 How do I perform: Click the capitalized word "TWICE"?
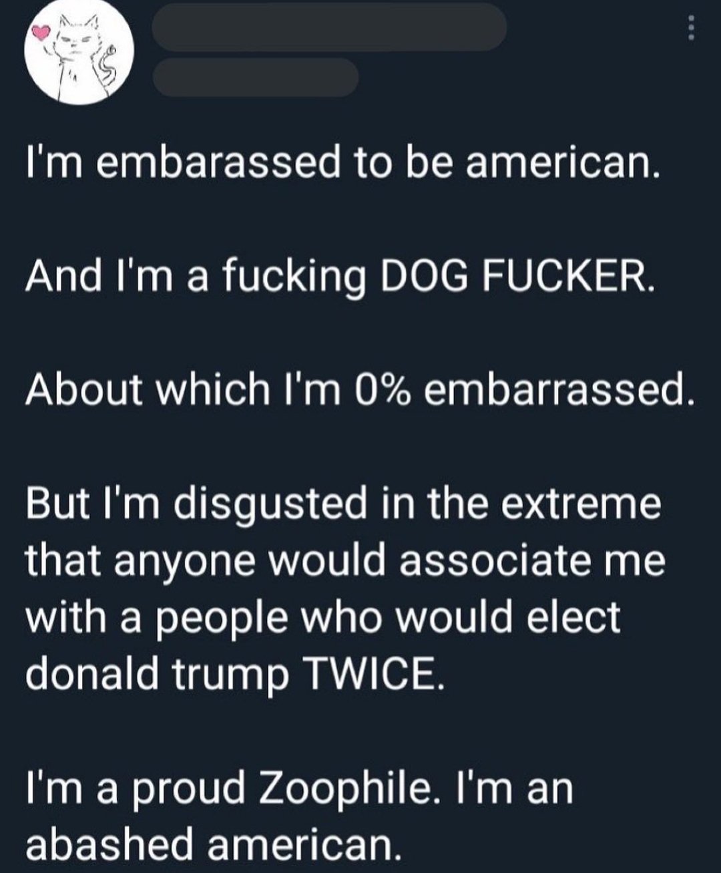point(373,673)
